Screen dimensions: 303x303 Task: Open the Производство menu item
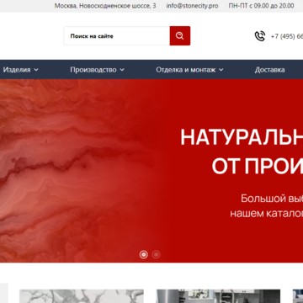[93, 70]
